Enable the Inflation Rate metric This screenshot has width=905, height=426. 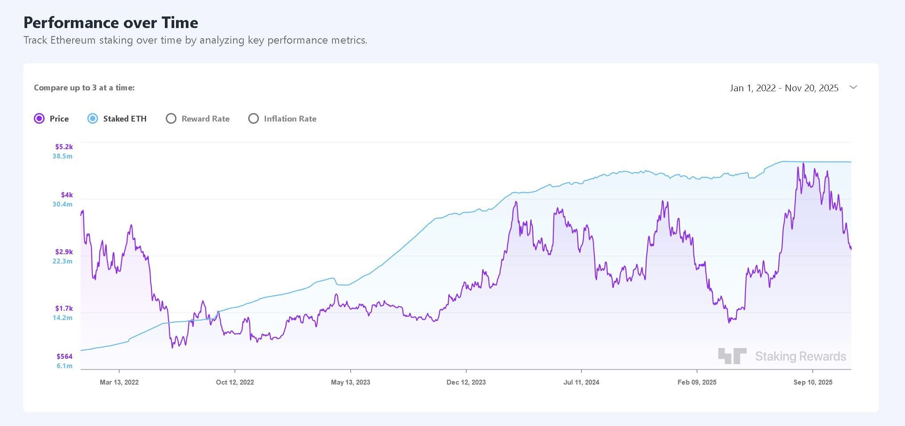(x=254, y=118)
